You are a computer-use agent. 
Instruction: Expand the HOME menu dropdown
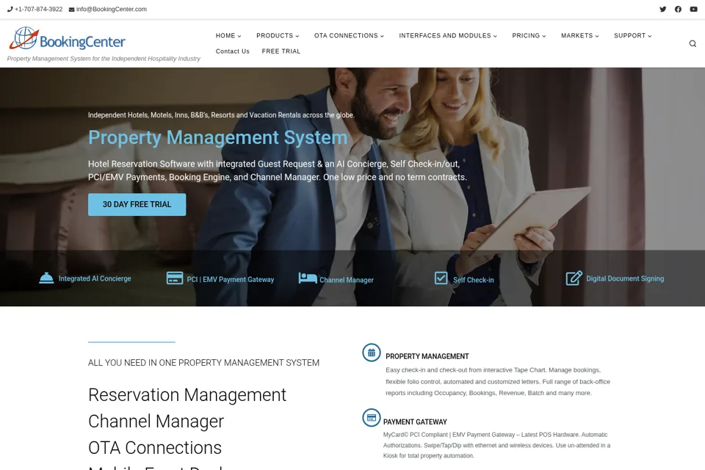click(228, 35)
